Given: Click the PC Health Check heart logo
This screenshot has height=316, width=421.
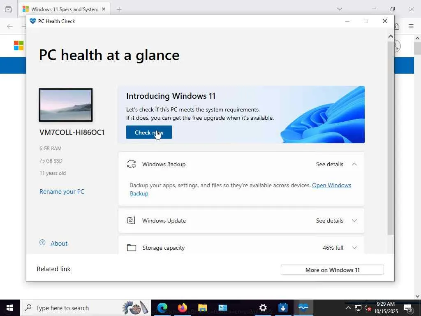Looking at the screenshot, I should pyautogui.click(x=33, y=21).
